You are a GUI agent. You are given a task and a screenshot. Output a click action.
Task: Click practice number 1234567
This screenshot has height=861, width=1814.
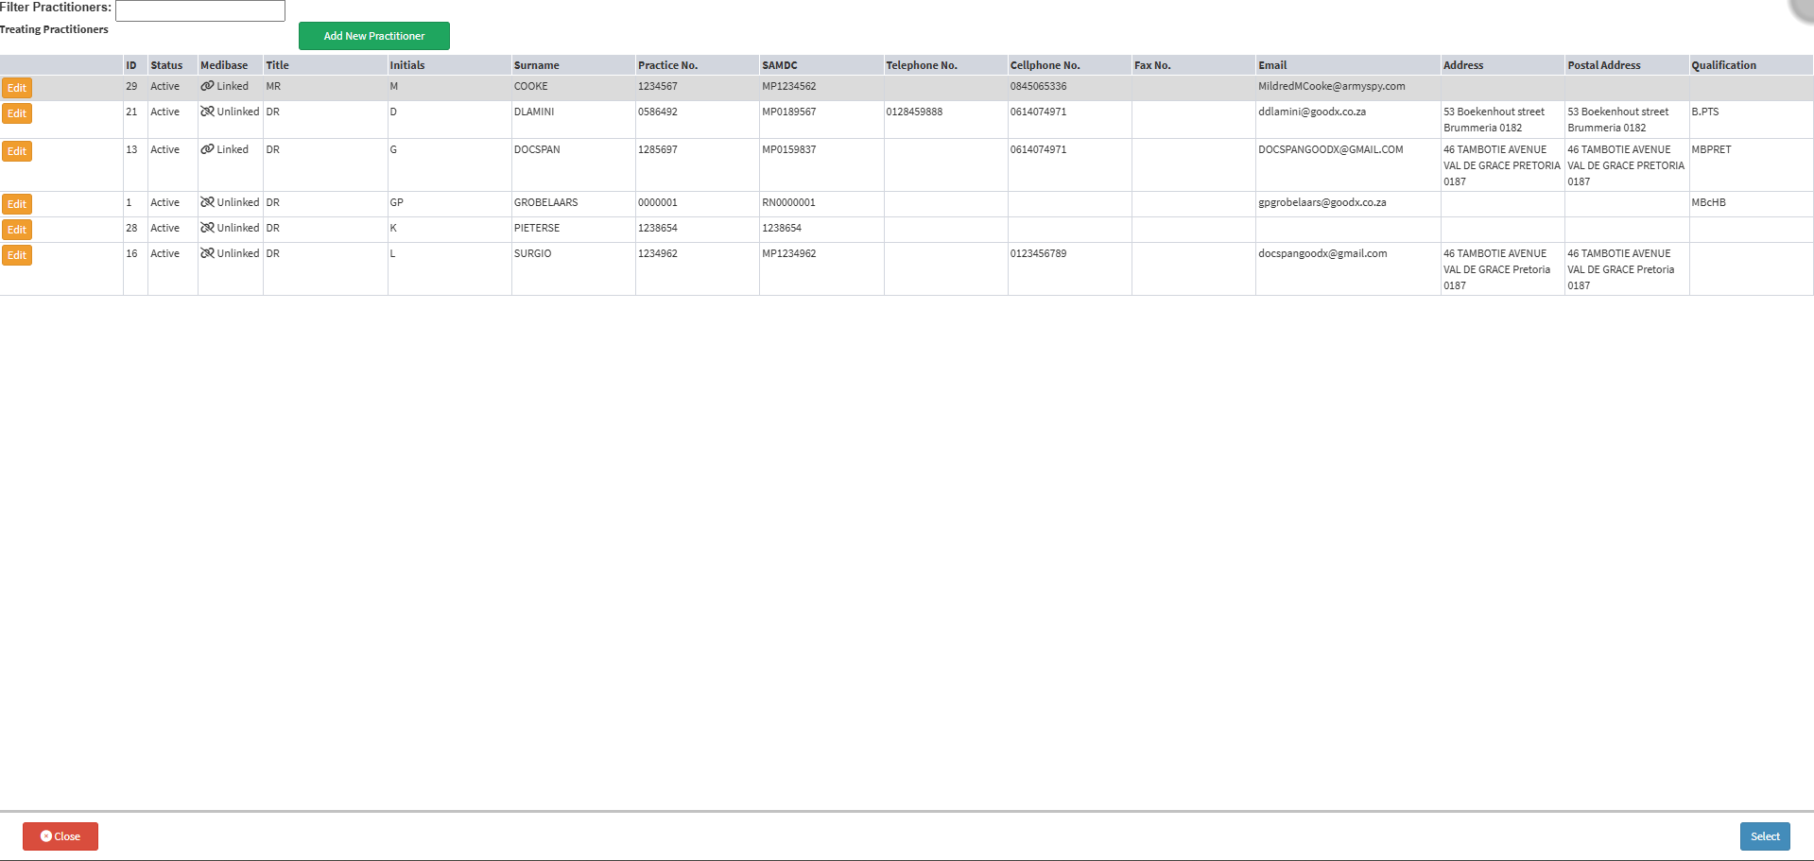[658, 86]
